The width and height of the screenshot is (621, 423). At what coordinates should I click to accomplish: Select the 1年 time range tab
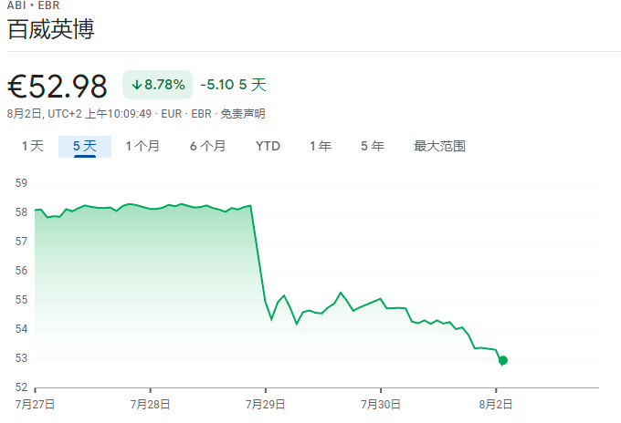(320, 146)
